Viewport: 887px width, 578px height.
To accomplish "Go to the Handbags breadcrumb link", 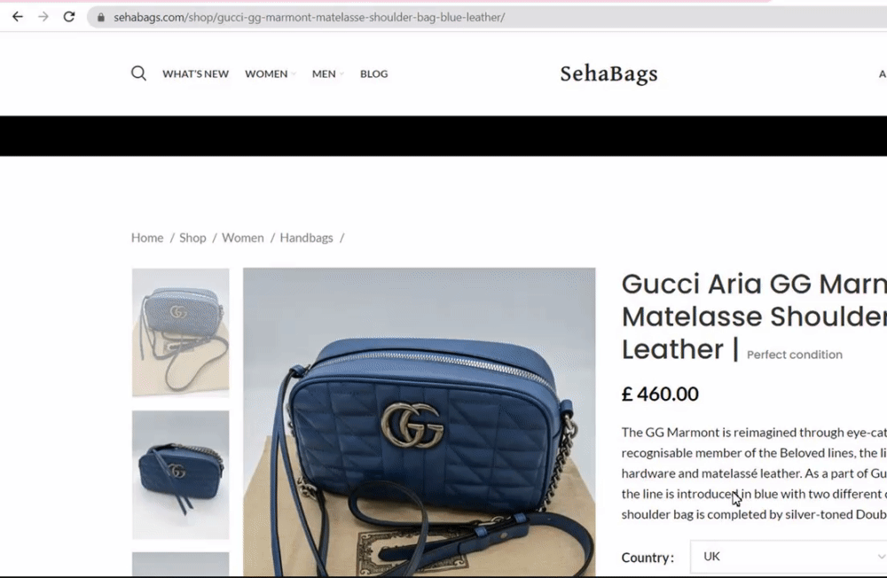I will 306,238.
